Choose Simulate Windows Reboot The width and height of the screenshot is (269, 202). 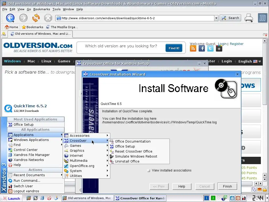[x=139, y=156]
